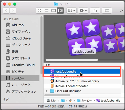
Task: Select the Final Cut Backups folder row
Action: [x=82, y=91]
